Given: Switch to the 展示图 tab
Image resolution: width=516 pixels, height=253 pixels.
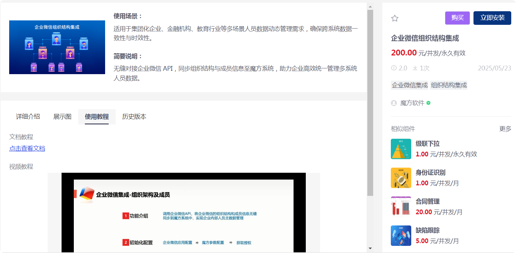Looking at the screenshot, I should point(63,117).
